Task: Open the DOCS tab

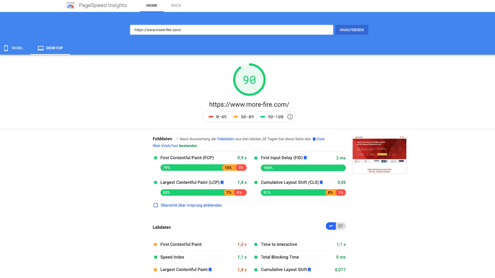Action: tap(176, 6)
